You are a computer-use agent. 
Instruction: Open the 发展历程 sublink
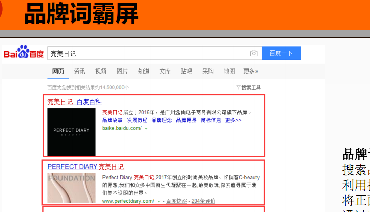click(137, 120)
